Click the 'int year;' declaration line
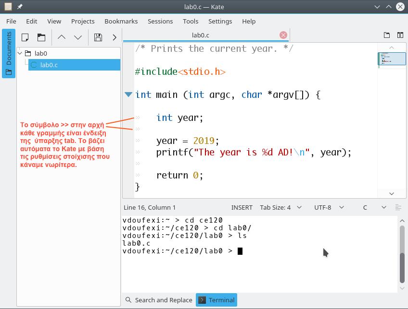 179,118
